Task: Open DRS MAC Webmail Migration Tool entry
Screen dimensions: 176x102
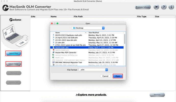Action: tap(68, 62)
